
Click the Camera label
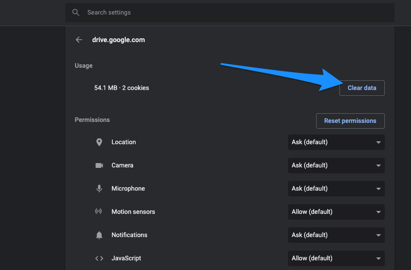click(x=122, y=165)
